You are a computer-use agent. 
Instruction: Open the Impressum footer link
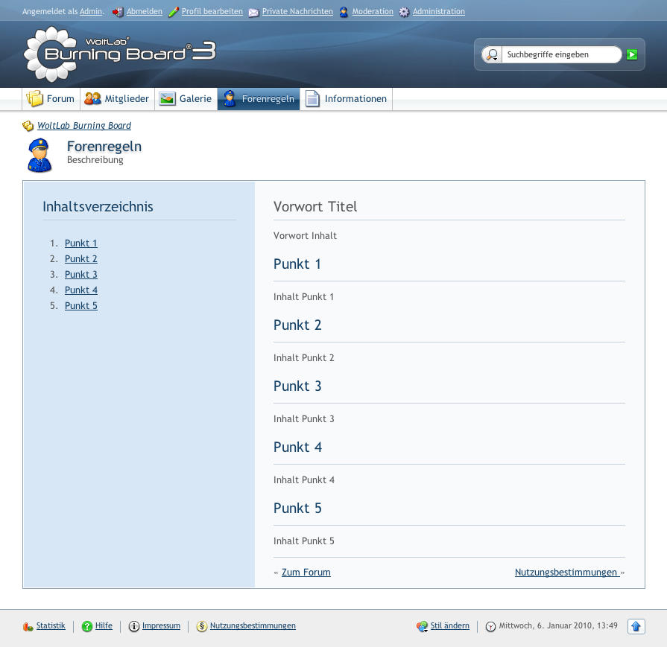[x=161, y=626]
